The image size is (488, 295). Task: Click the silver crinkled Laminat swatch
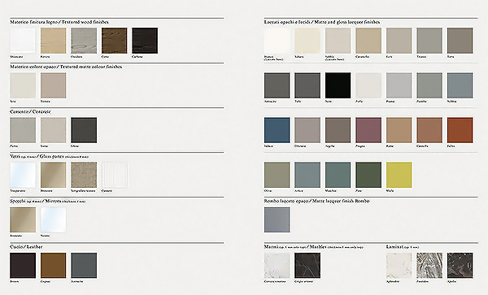coord(429,265)
